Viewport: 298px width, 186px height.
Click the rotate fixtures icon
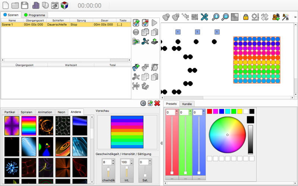coord(264,17)
